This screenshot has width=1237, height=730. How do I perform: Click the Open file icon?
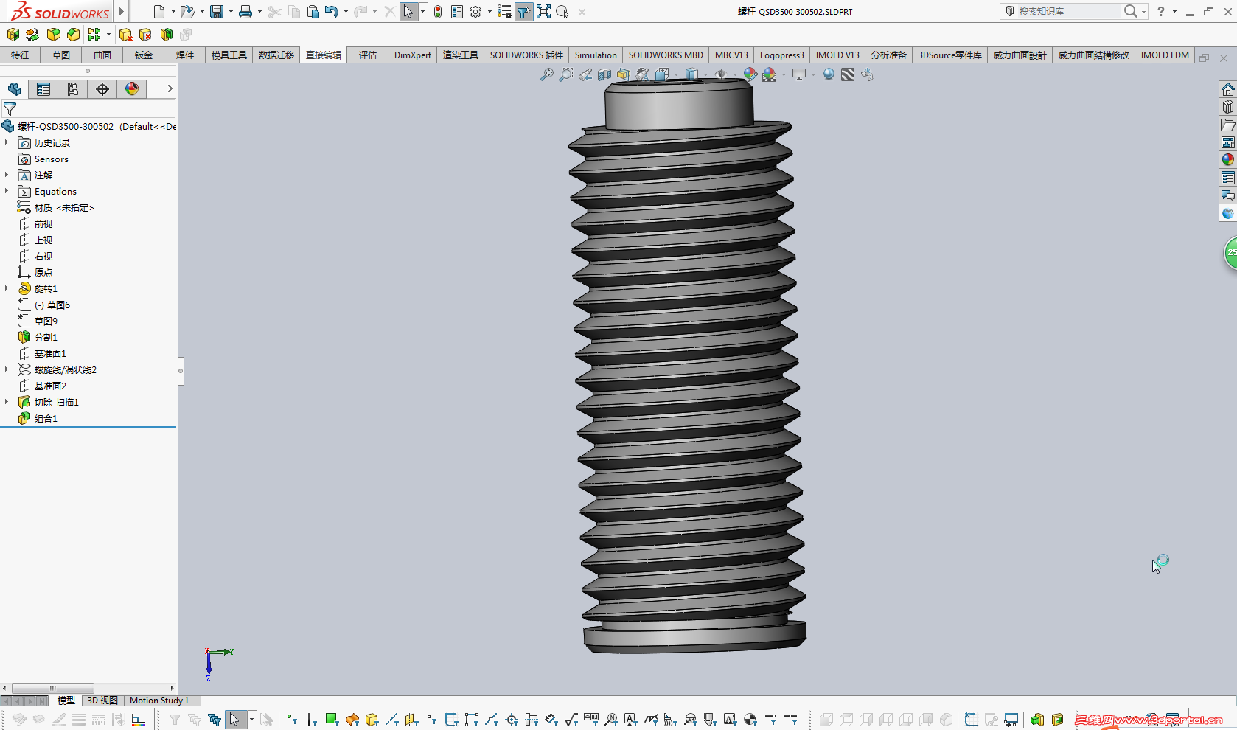(187, 12)
